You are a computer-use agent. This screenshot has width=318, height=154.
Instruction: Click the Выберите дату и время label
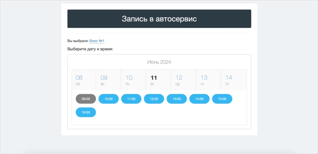coord(90,49)
